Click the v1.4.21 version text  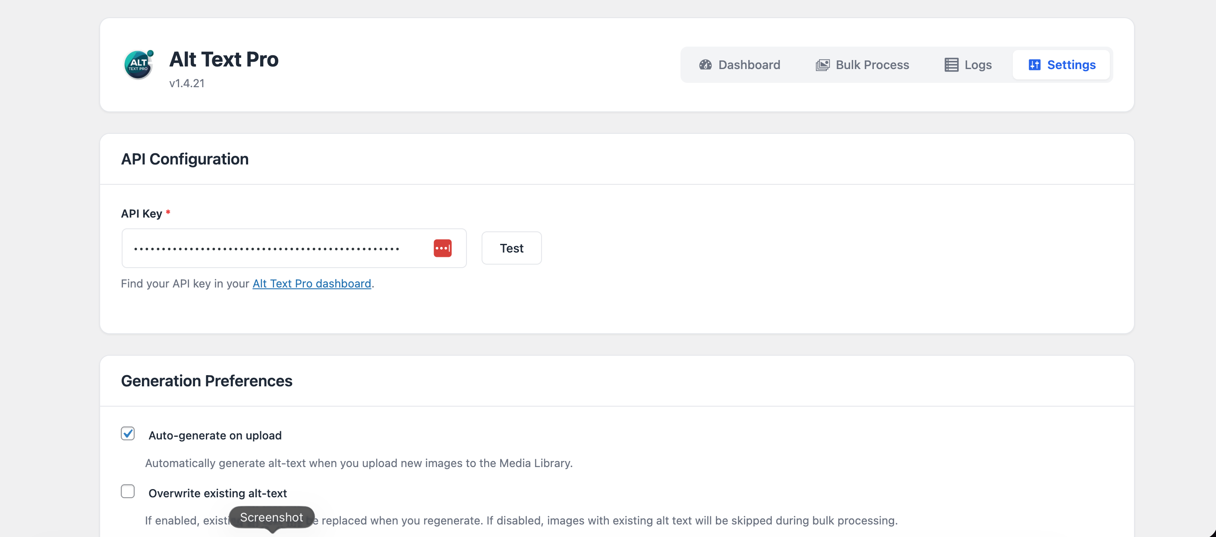187,83
